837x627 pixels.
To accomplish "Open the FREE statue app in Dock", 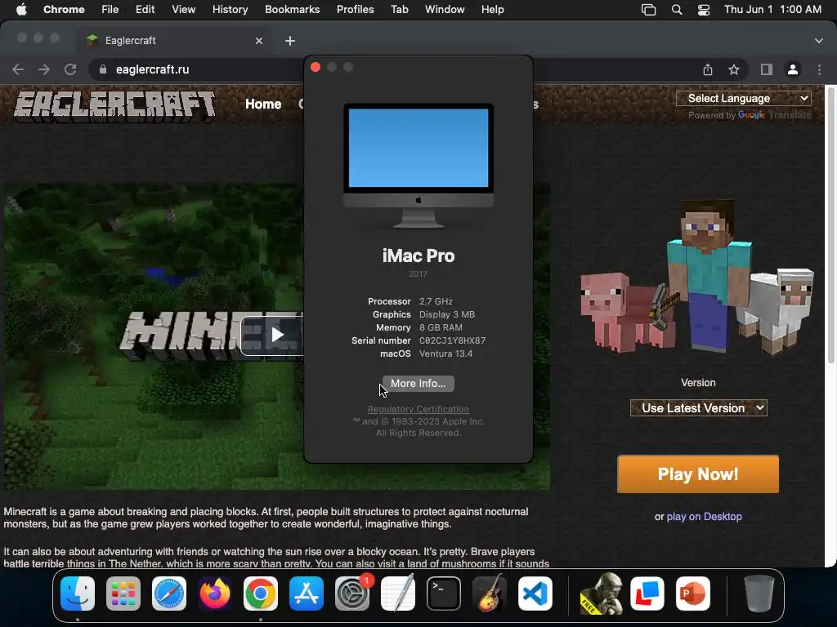I will 602,594.
